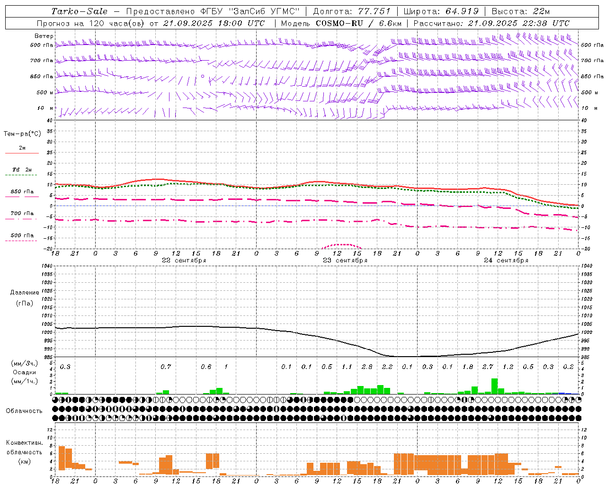Screen dimensions: 606x485
Task: Click the (мм/1ч.) unit label
Action: coord(25,381)
